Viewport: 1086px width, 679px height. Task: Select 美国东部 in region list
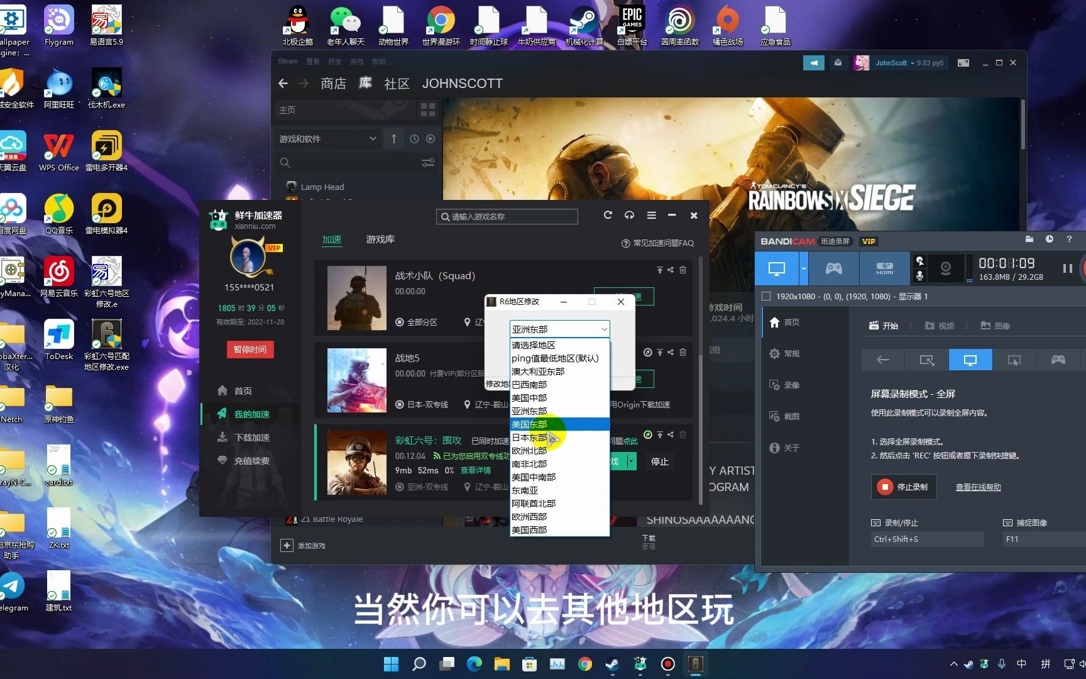[559, 424]
